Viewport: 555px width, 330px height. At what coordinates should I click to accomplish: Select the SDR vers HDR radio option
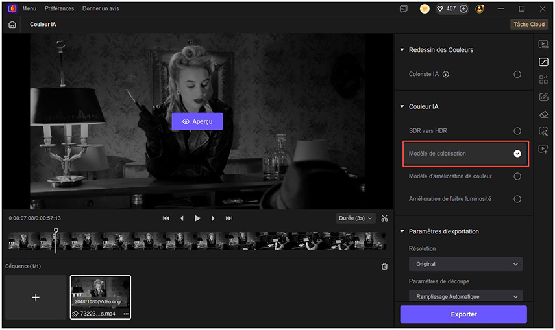(517, 131)
